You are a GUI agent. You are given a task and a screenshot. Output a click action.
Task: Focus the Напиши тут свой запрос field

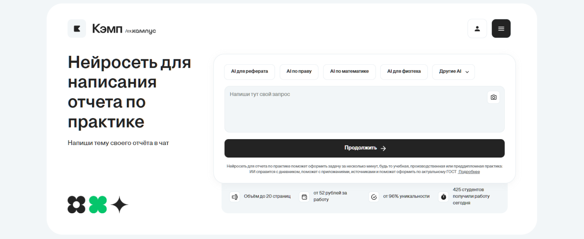354,111
